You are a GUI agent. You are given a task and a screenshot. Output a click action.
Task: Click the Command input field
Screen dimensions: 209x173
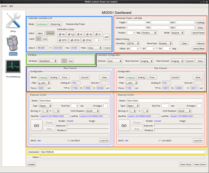122,152
